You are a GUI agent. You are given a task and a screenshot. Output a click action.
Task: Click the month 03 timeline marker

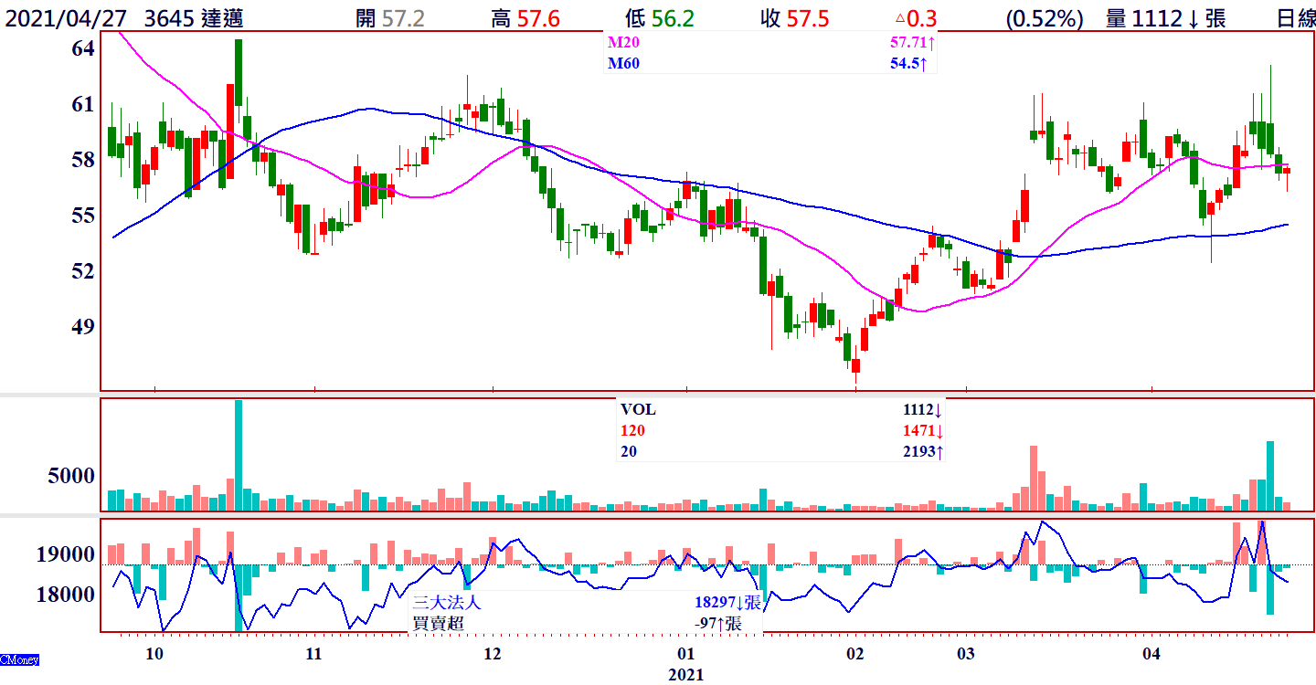pyautogui.click(x=966, y=654)
